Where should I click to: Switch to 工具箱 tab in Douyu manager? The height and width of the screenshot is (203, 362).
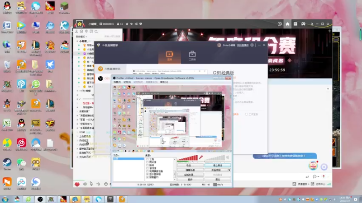pos(192,56)
